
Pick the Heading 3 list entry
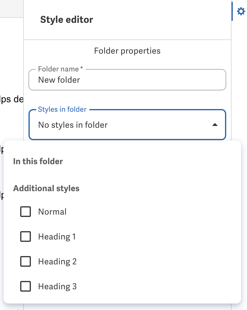point(57,287)
